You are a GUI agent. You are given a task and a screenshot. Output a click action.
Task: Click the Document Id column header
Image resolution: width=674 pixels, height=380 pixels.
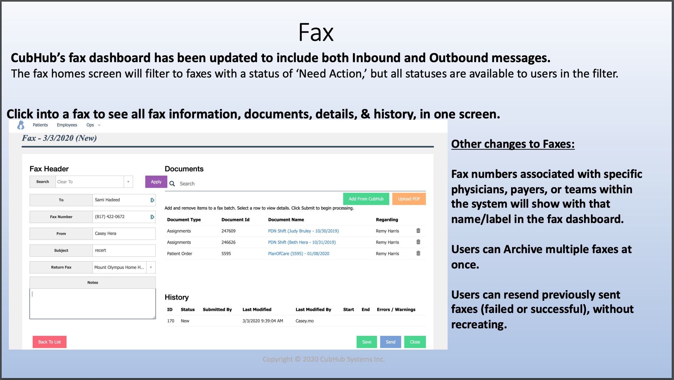tap(235, 219)
